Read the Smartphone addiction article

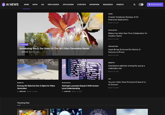tap(127, 67)
